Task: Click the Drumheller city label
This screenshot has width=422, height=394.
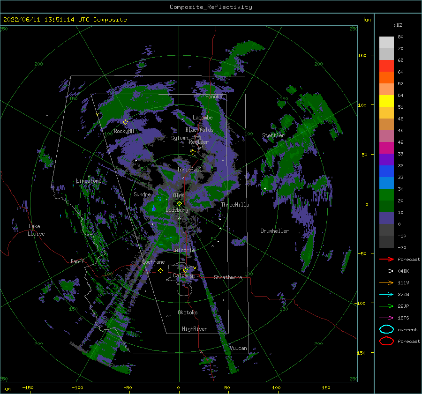Action: [275, 231]
